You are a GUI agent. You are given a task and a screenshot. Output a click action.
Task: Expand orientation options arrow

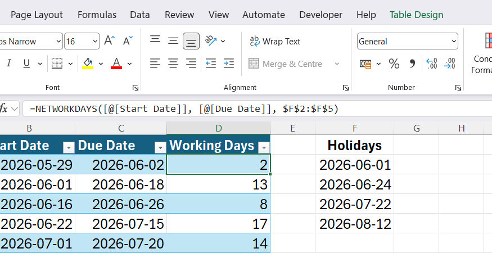click(x=223, y=42)
